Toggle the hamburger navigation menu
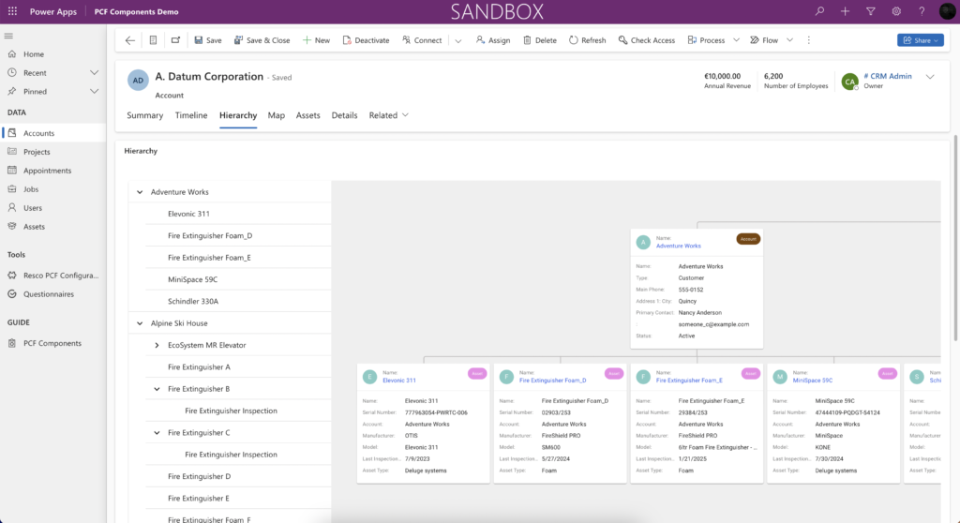Viewport: 960px width, 523px height. 8,37
